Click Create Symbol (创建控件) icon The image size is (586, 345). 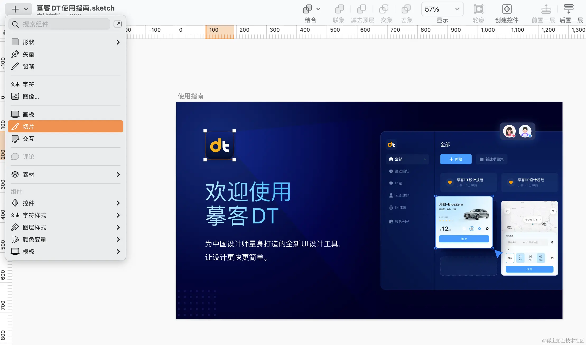pyautogui.click(x=507, y=9)
